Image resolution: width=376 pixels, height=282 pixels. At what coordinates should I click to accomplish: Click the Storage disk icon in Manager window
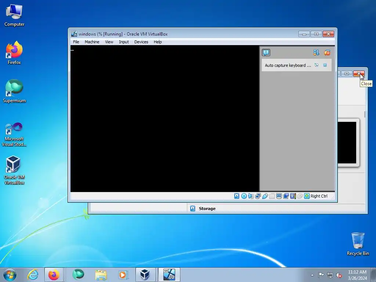coord(192,209)
